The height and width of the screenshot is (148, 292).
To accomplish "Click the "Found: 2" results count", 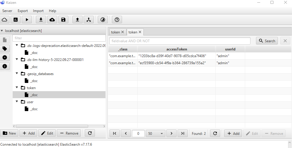I will click(x=199, y=133).
